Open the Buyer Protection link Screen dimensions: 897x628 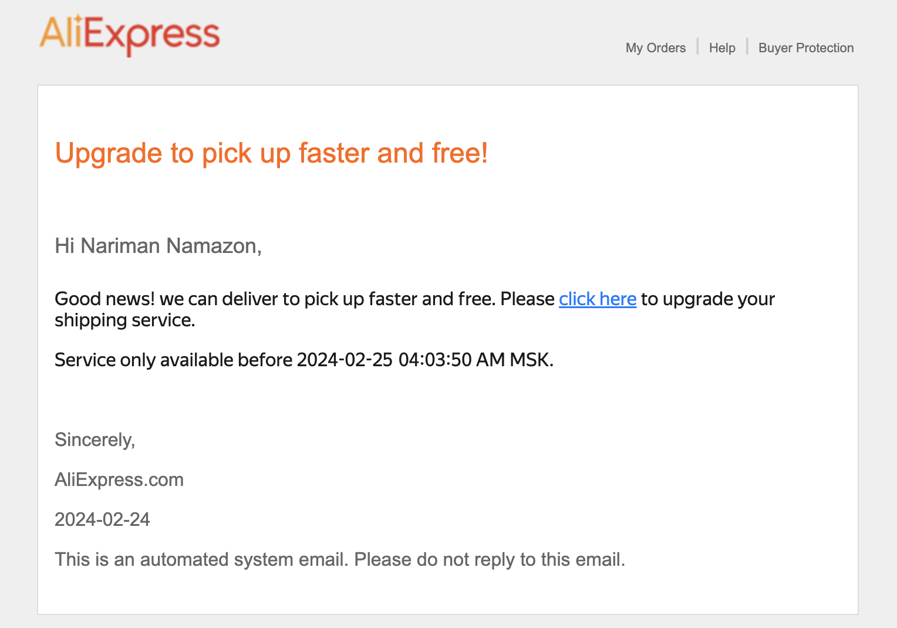click(806, 48)
